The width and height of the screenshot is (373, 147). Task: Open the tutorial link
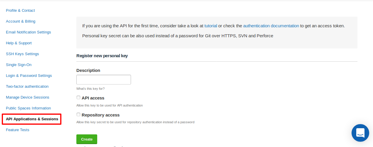pyautogui.click(x=211, y=26)
